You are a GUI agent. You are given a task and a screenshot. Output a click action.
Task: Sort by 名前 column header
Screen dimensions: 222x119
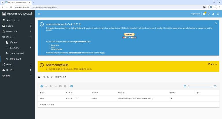tap(42, 93)
